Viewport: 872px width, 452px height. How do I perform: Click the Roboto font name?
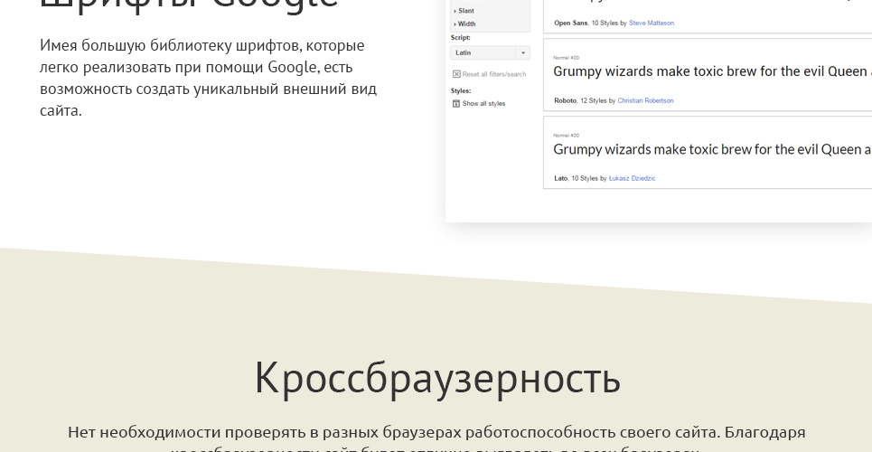565,100
